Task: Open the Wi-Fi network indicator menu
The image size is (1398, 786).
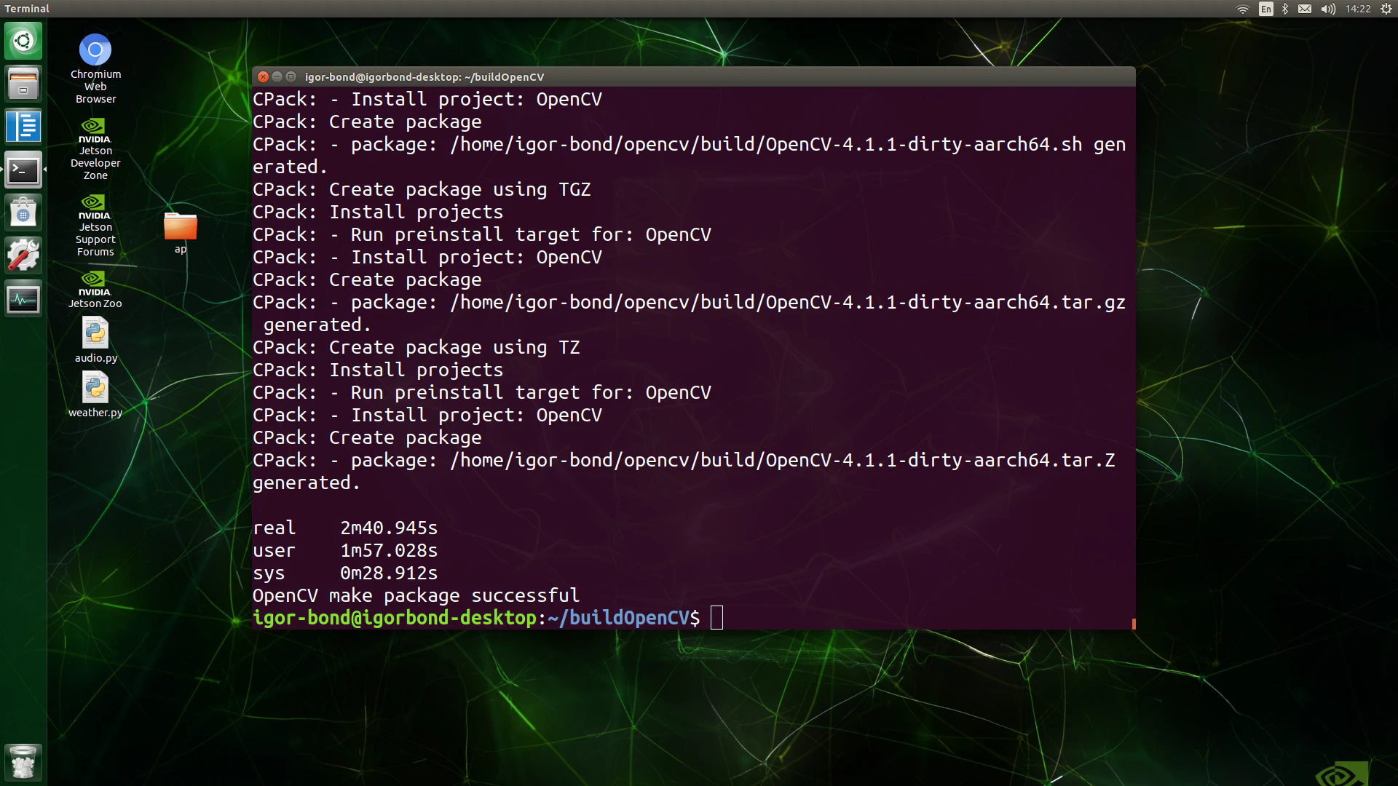Action: [x=1241, y=9]
